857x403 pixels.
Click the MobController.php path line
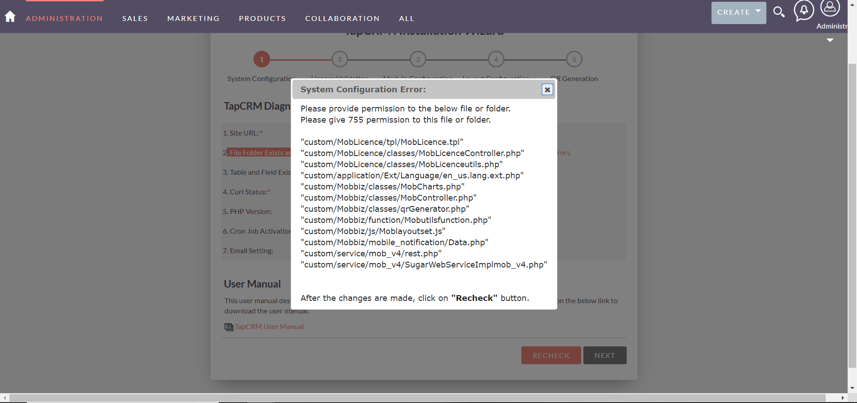tap(389, 198)
